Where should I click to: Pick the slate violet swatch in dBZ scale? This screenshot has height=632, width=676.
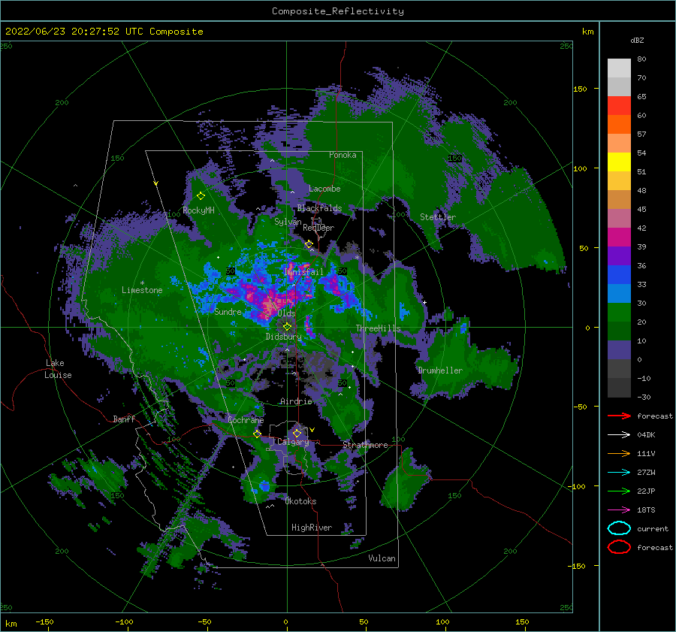point(619,350)
